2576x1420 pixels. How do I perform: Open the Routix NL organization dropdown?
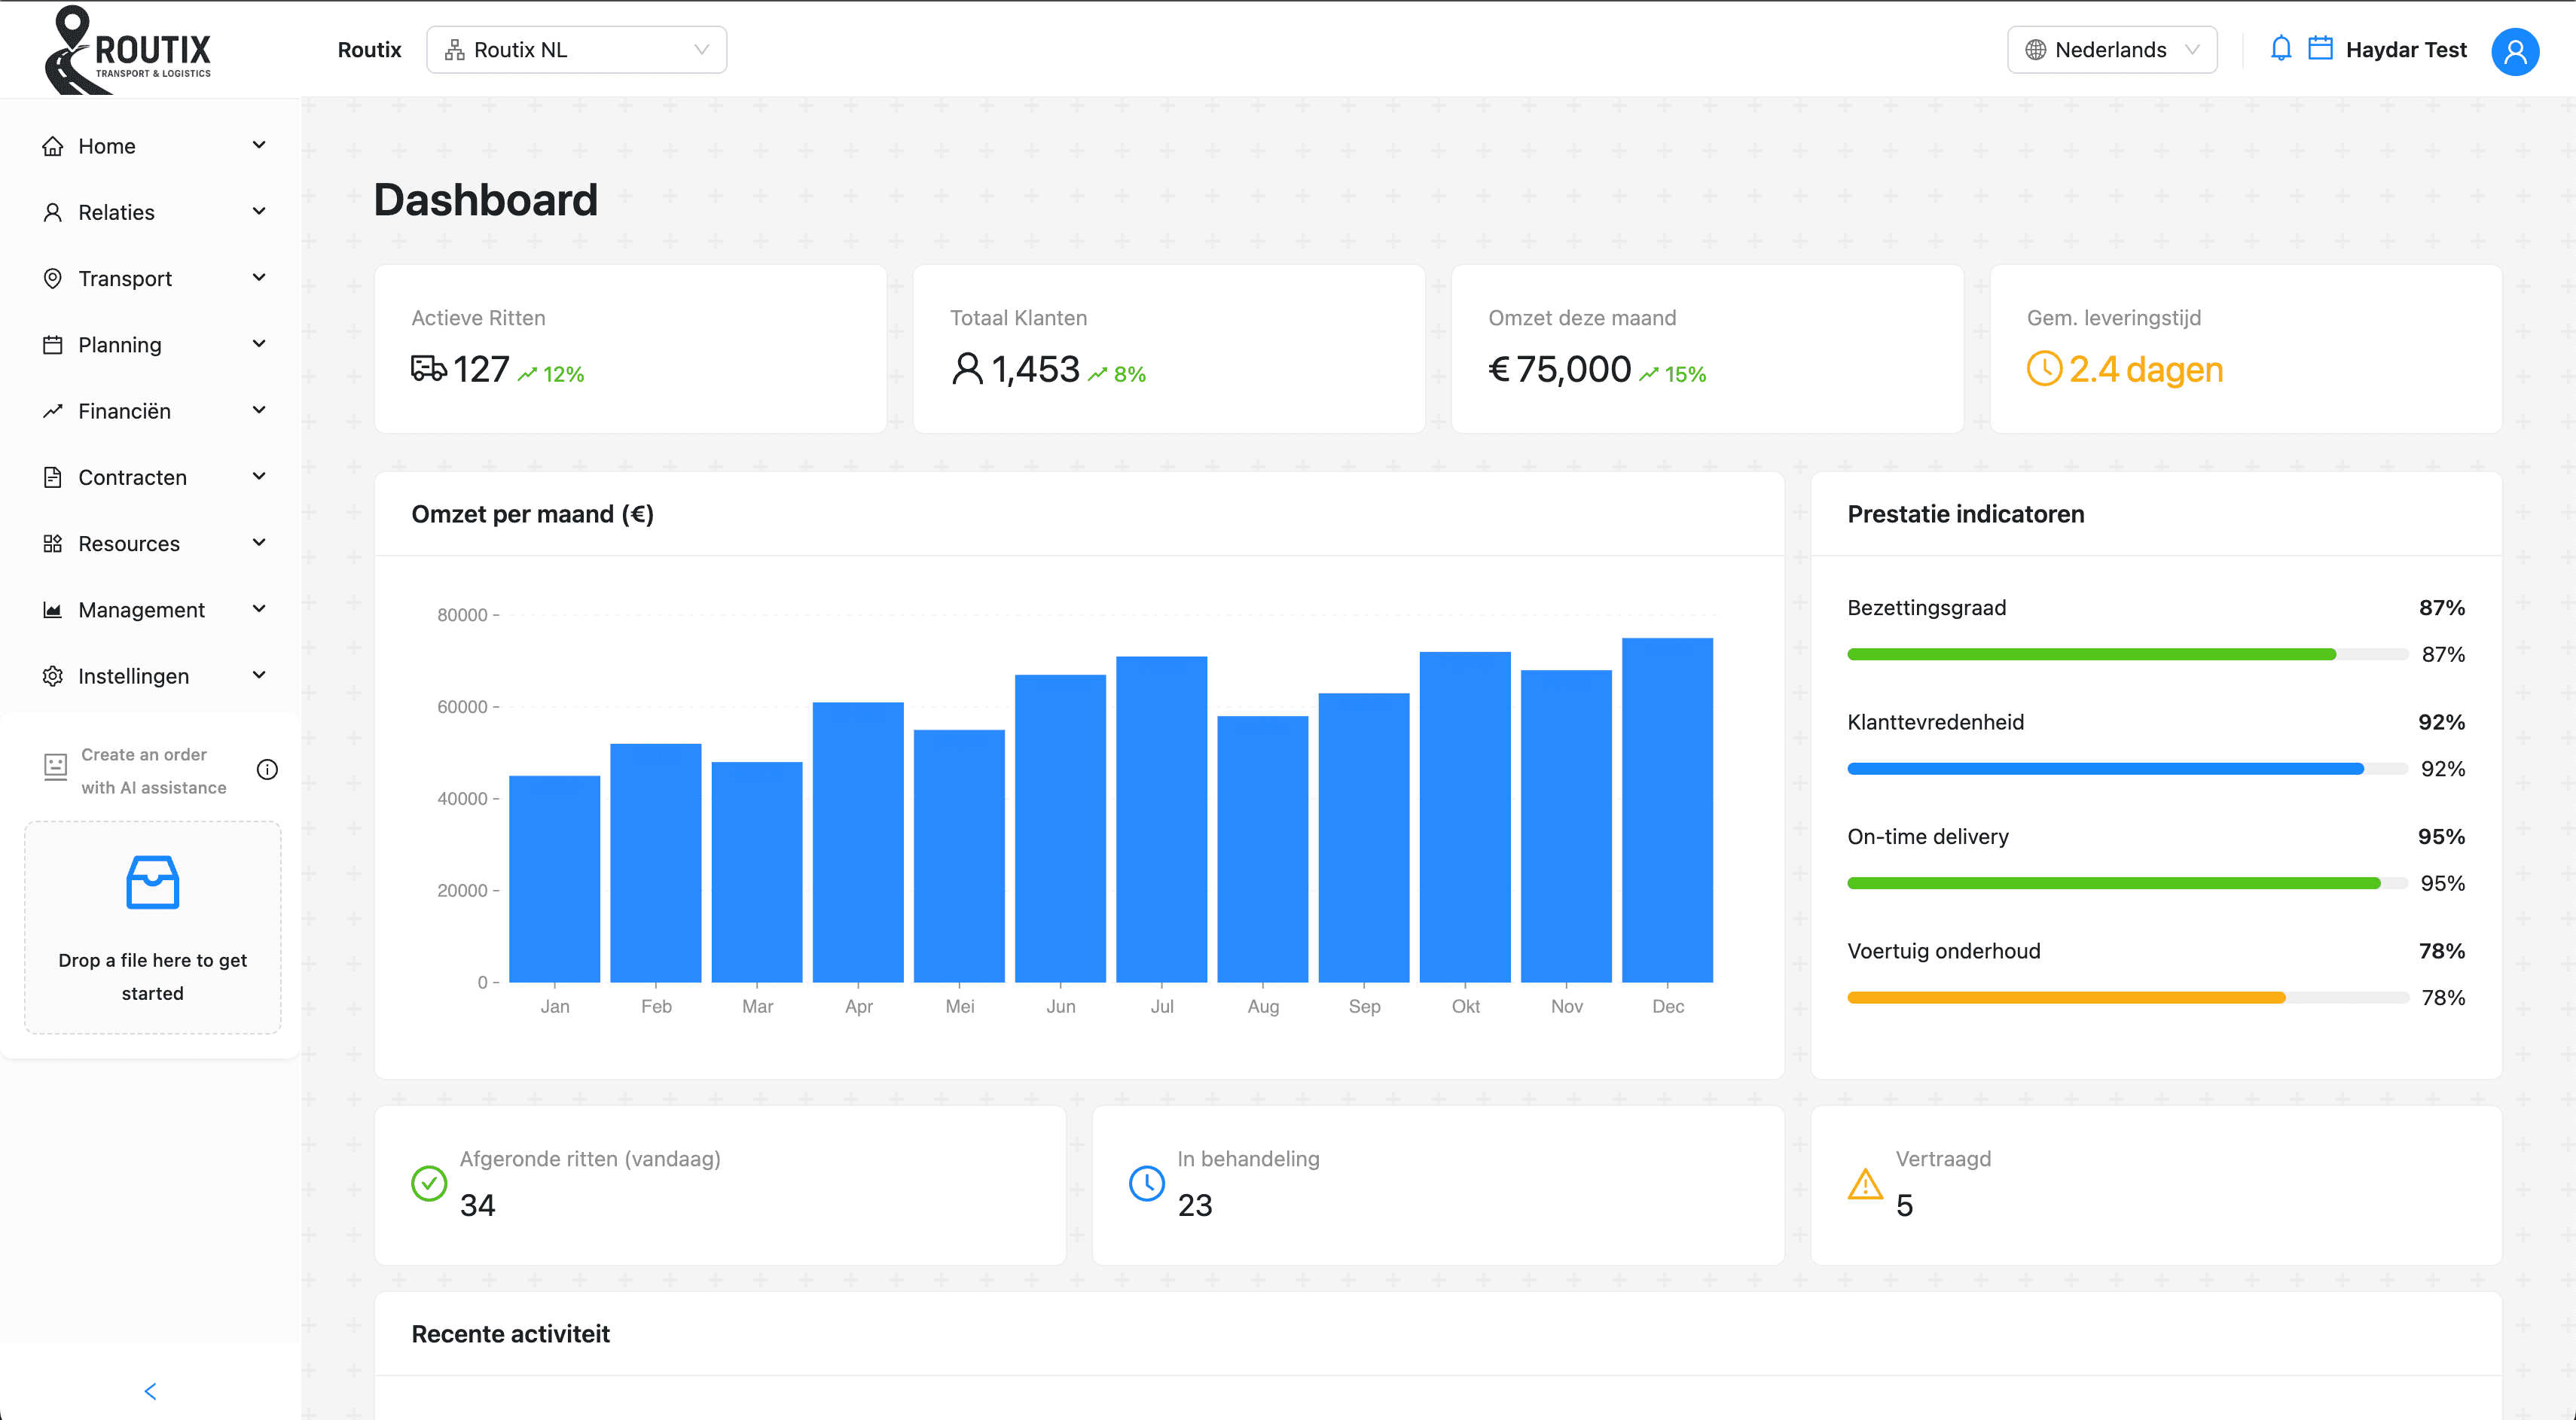[x=576, y=50]
